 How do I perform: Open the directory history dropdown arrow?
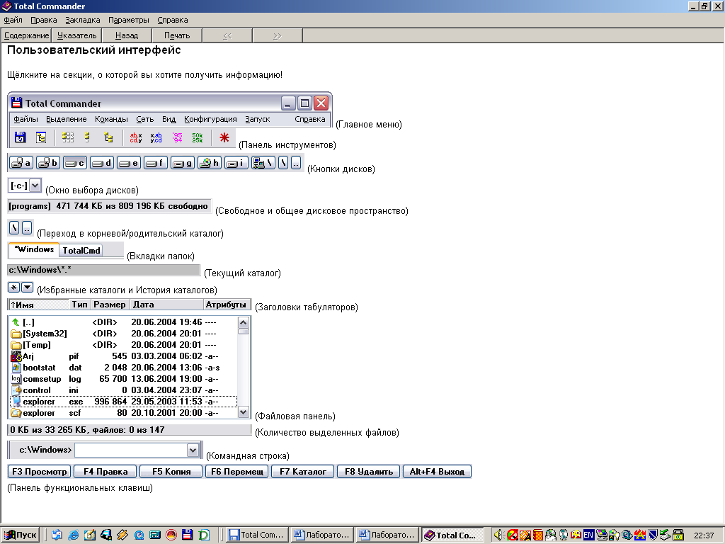28,288
